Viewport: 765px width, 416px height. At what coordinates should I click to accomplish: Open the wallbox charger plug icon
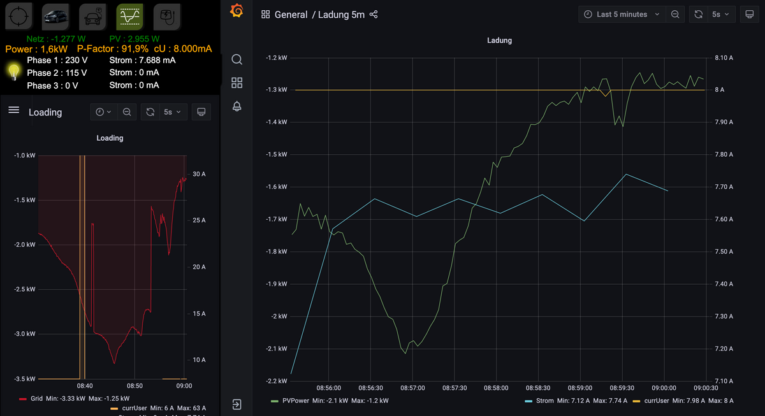[x=166, y=17]
